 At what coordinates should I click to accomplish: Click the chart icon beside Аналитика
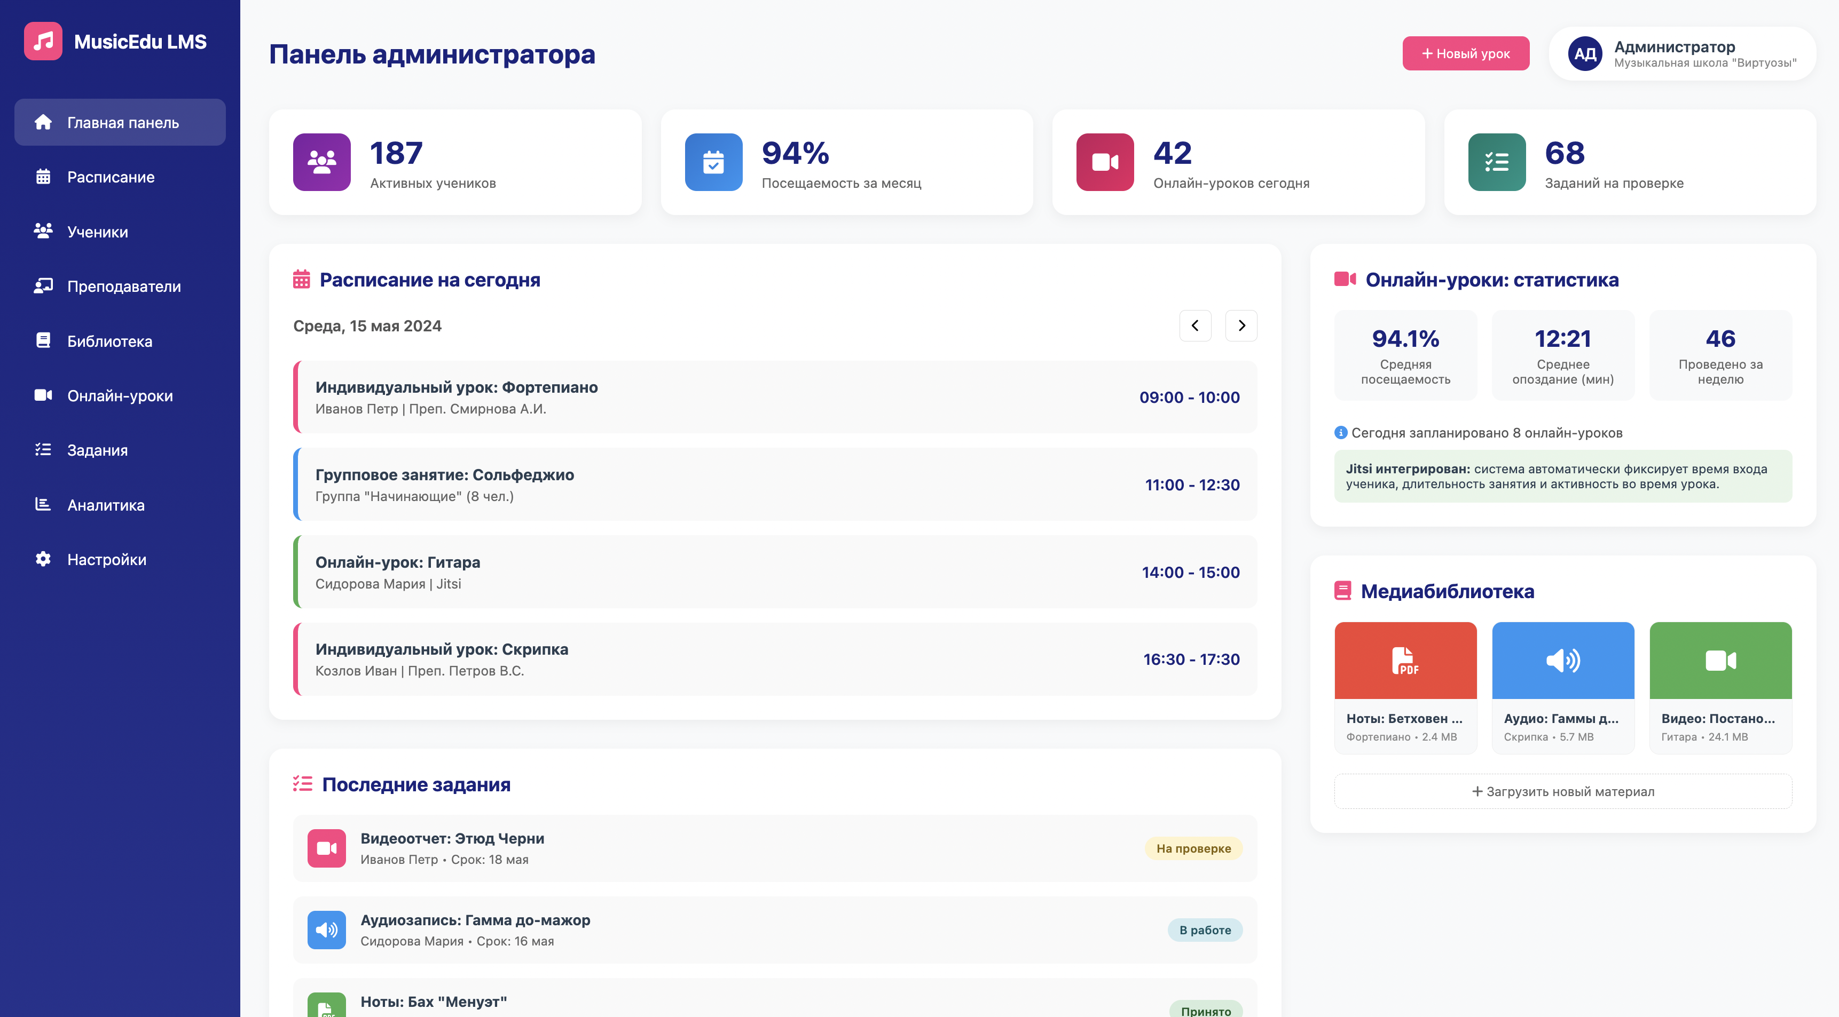(43, 504)
